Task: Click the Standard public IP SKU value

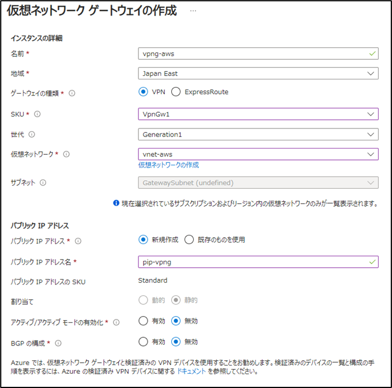Action: pyautogui.click(x=153, y=280)
